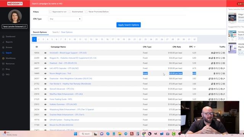Screen dimensions: 244x137
Task: Enable the Approved to run filter
Action: [x=50, y=12]
